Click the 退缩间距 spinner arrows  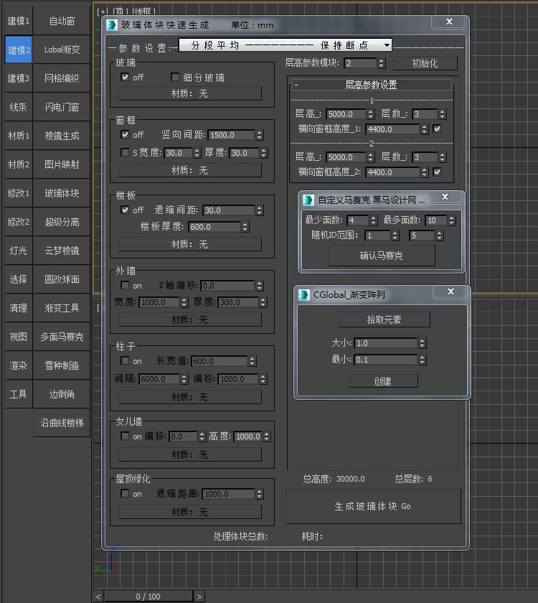[x=260, y=210]
